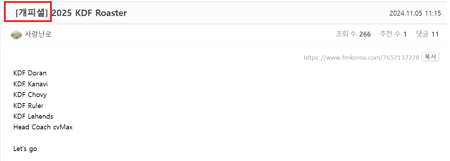Click the KDF Lehends text line
This screenshot has width=450, height=161.
tap(33, 116)
